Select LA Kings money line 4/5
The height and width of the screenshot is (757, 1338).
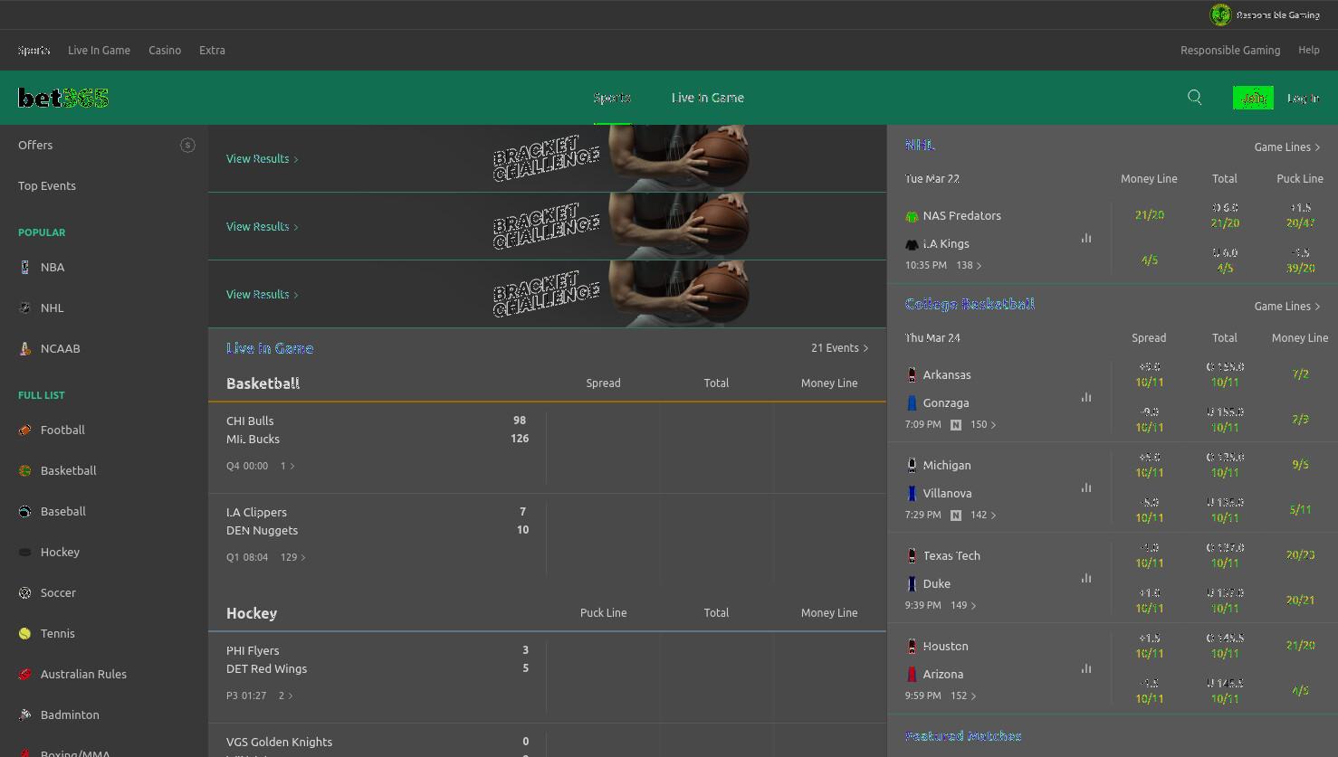(x=1149, y=260)
